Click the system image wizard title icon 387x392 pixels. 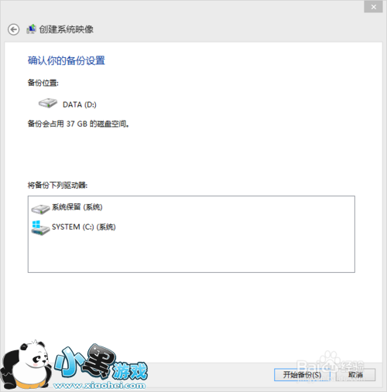click(x=31, y=29)
